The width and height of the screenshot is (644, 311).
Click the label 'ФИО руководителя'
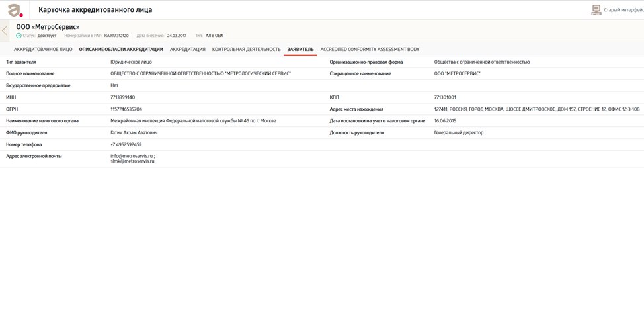click(x=26, y=133)
